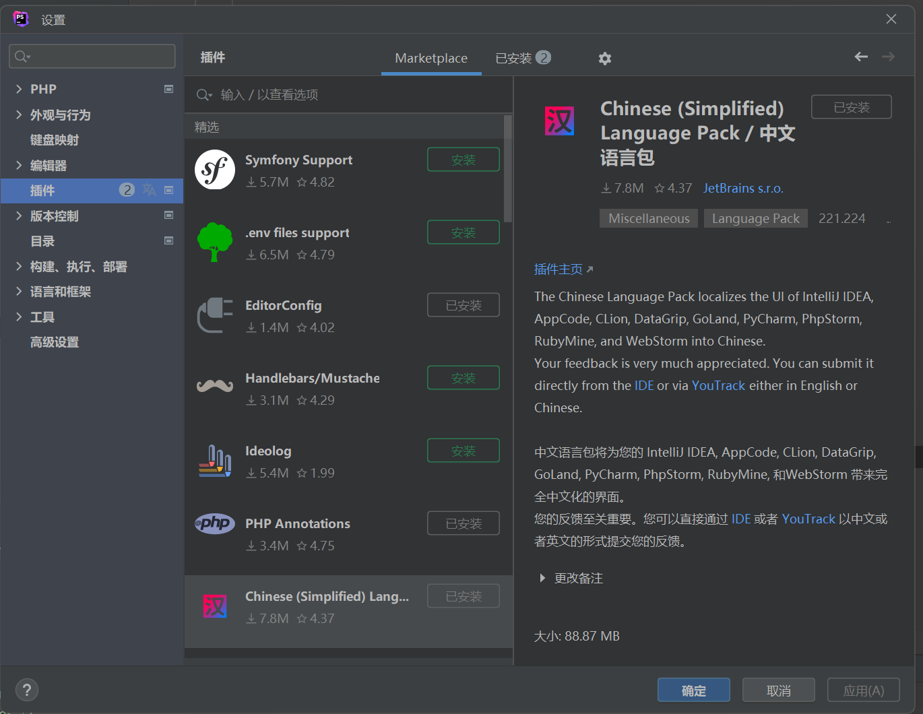Viewport: 923px width, 714px height.
Task: Click the .env files support tree icon
Action: [x=215, y=242]
